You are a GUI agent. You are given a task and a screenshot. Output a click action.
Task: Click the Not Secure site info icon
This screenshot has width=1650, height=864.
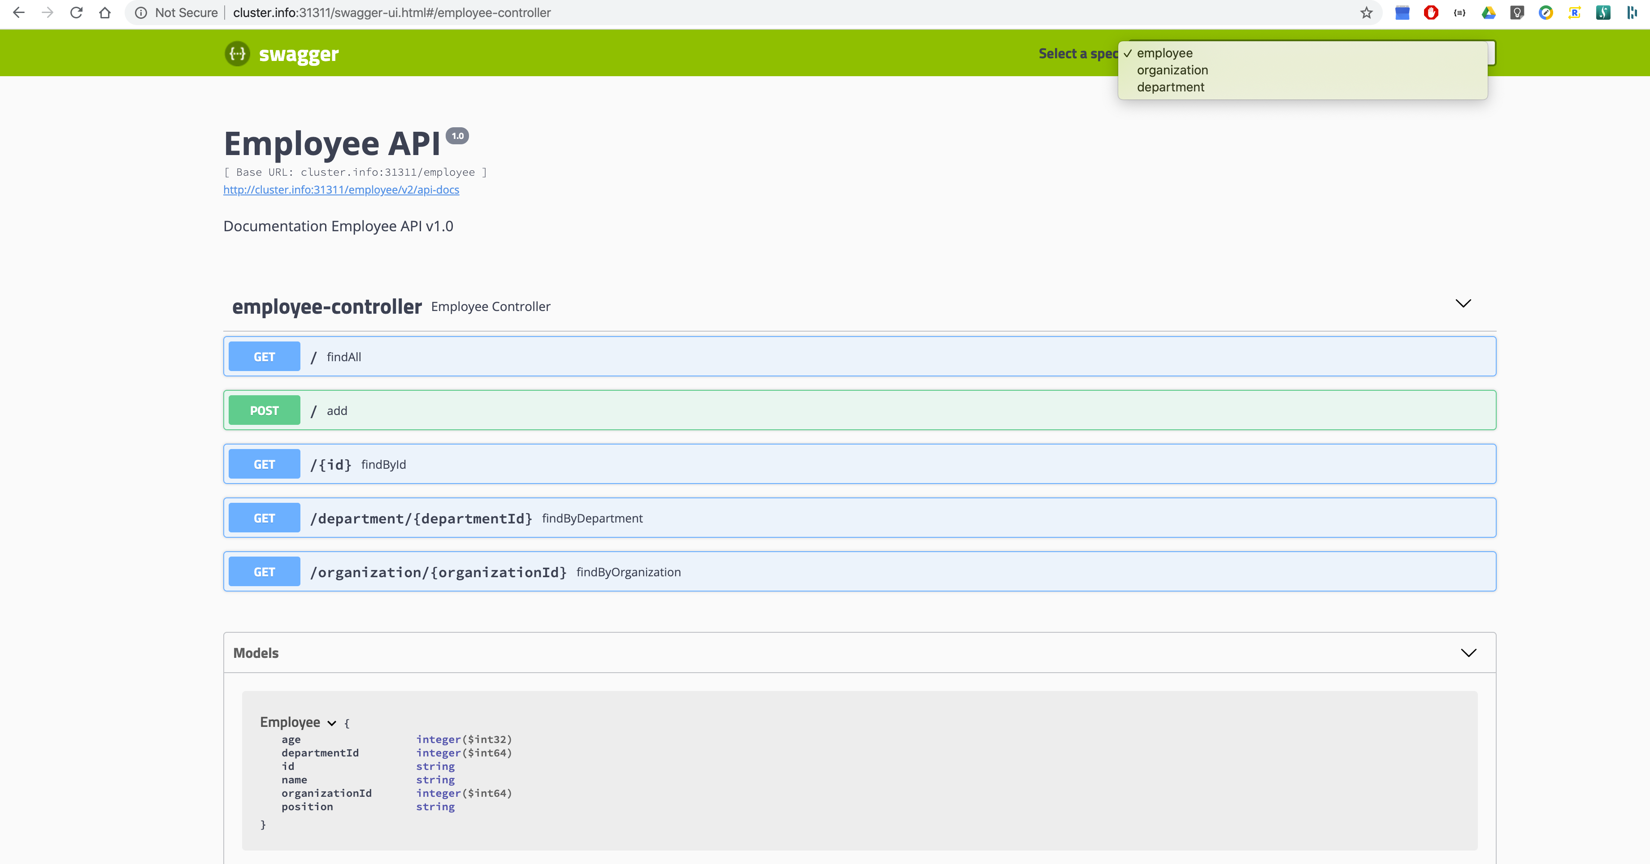tap(141, 13)
